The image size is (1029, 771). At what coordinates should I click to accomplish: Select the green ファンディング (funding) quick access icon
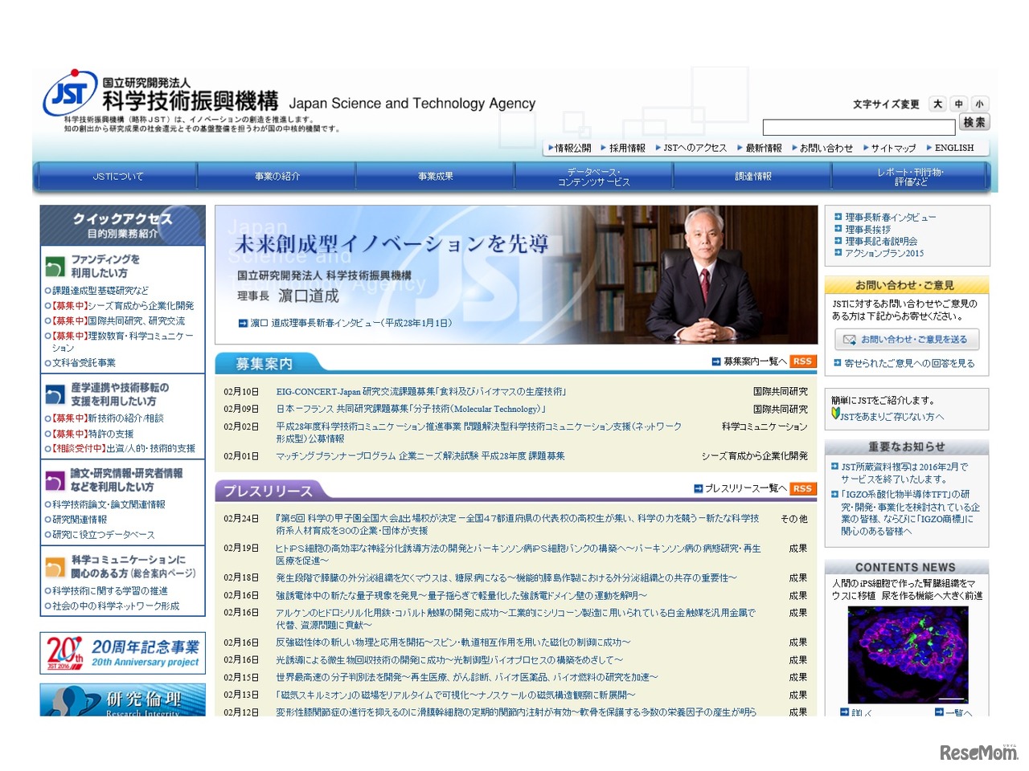pos(54,265)
